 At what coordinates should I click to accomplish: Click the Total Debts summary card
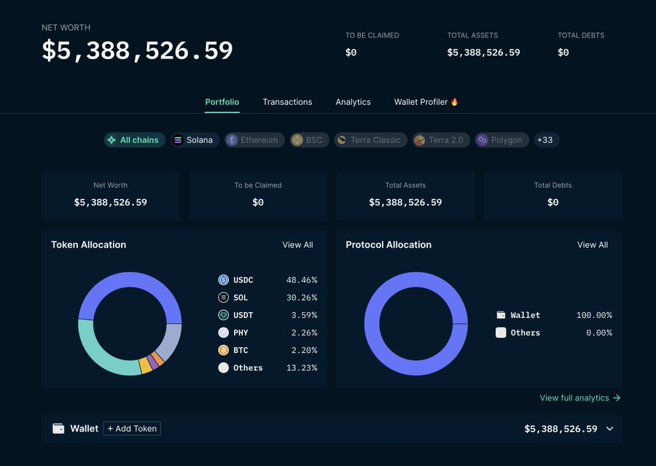pos(552,195)
